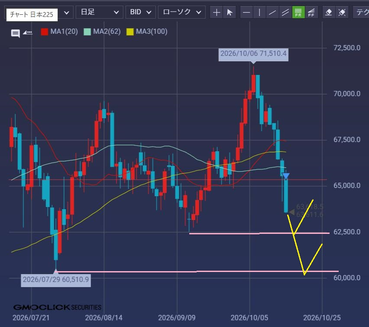
Task: Click the collapse legend arrow icon
Action: tap(28, 32)
